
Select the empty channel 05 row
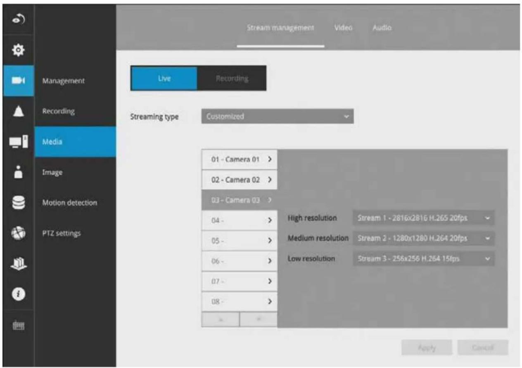pos(239,241)
